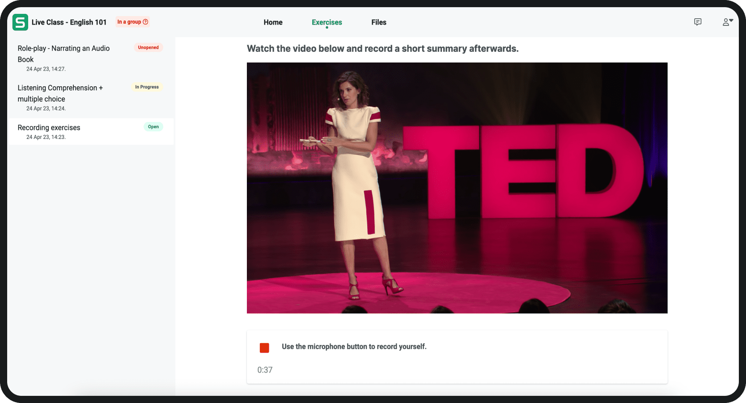This screenshot has height=403, width=746.
Task: Stop recording with the red square
Action: point(264,348)
